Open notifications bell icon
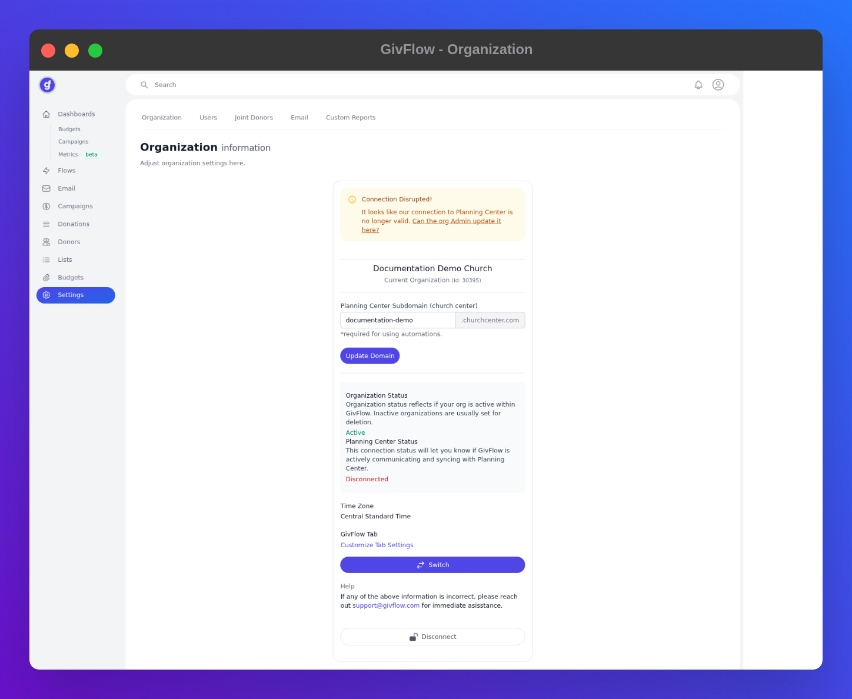The height and width of the screenshot is (699, 852). [x=698, y=85]
